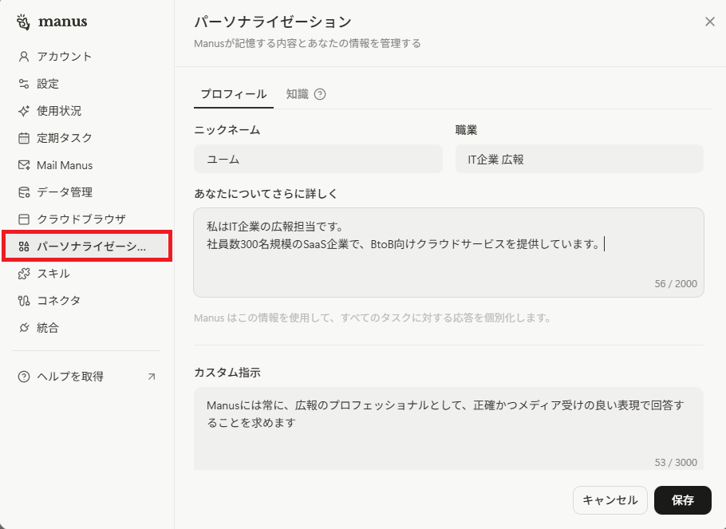Click the question mark help icon in the sidebar
This screenshot has width=726, height=529.
point(24,377)
